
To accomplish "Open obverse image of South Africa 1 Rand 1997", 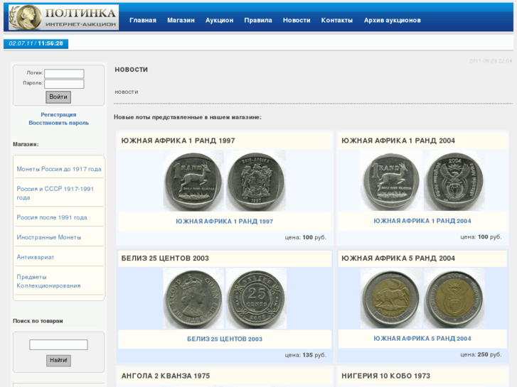I will (x=193, y=181).
